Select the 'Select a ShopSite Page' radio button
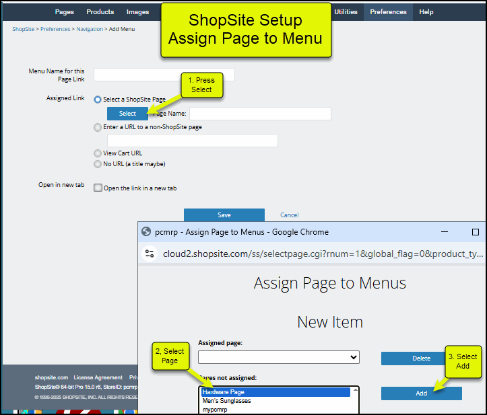Screen dimensions: 487x415 (x=98, y=100)
